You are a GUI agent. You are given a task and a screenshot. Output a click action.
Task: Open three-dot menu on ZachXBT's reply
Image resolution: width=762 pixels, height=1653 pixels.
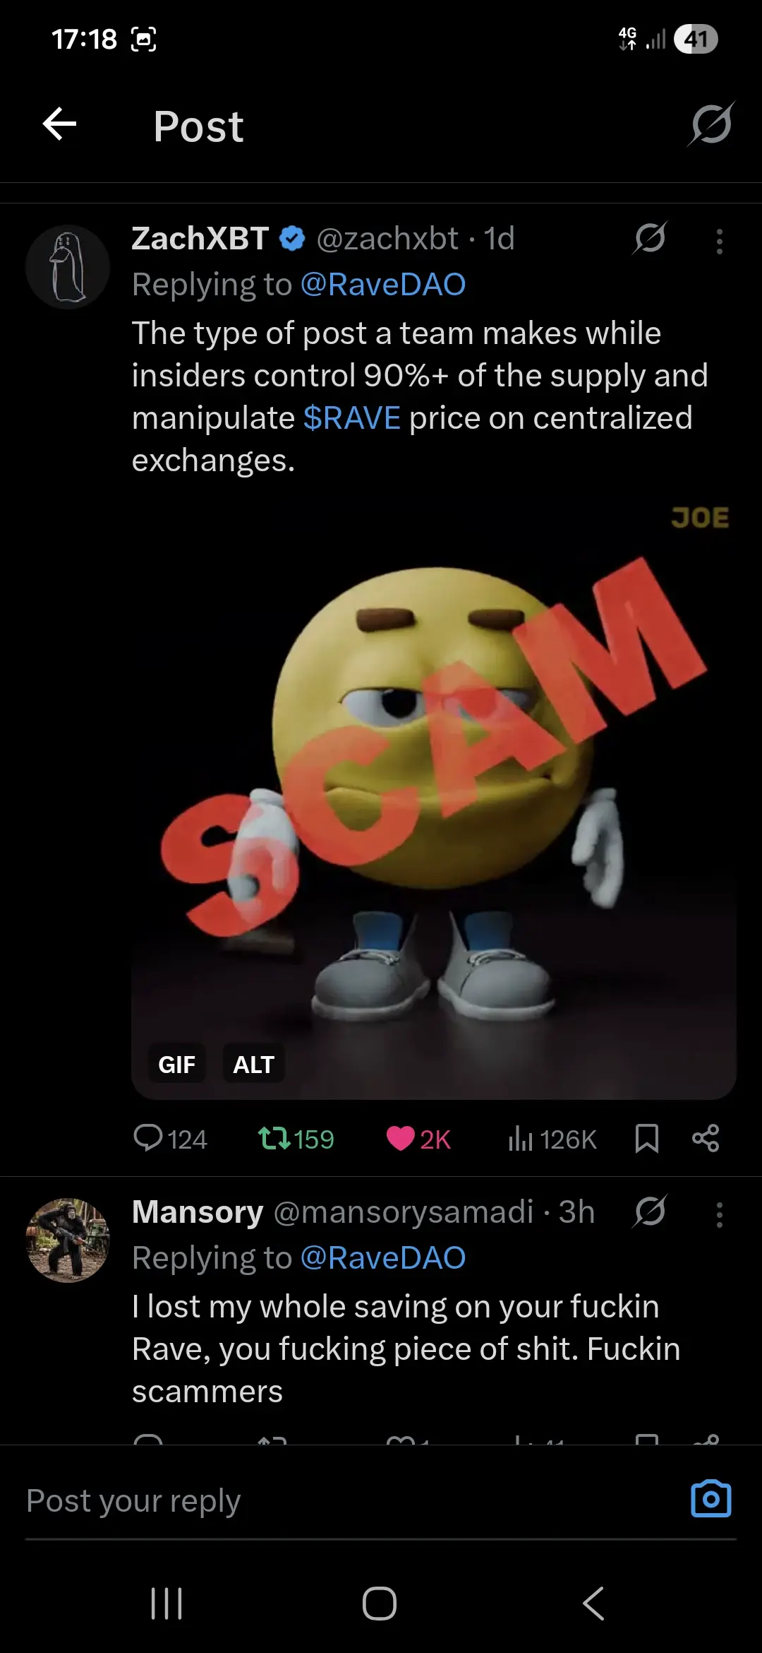(719, 241)
